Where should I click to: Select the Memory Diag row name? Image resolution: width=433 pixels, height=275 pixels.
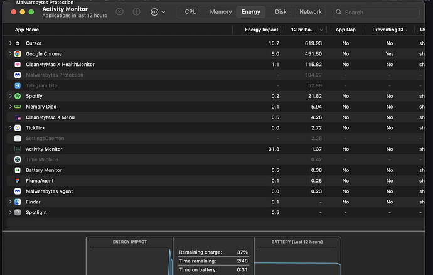(x=41, y=107)
